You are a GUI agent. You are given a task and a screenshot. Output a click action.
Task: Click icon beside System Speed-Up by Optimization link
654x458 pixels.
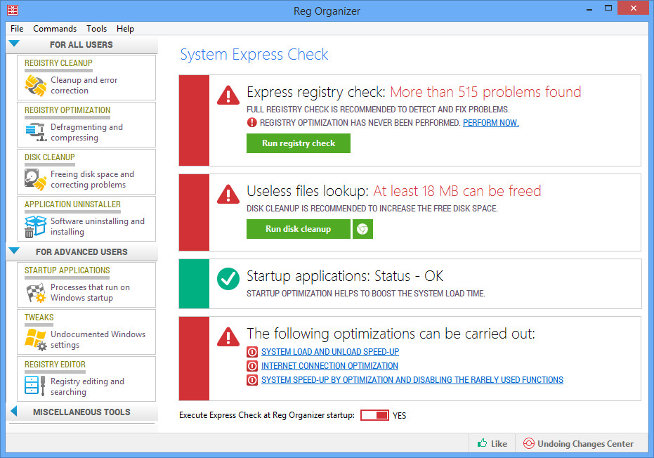click(x=252, y=381)
